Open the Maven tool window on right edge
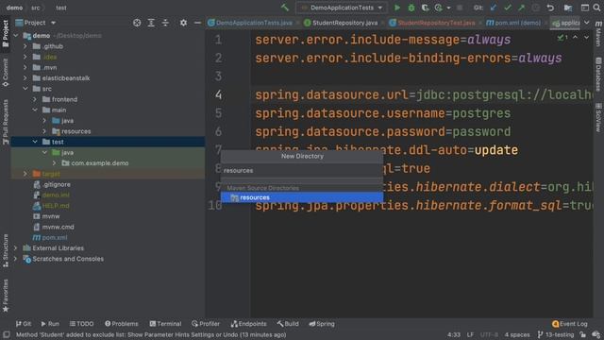The width and height of the screenshot is (604, 340). (598, 34)
